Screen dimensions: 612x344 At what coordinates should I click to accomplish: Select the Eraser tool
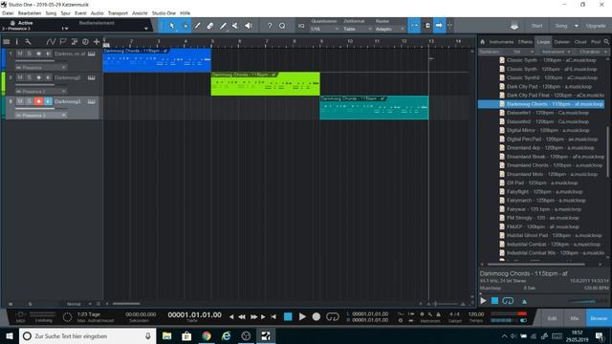[210, 26]
